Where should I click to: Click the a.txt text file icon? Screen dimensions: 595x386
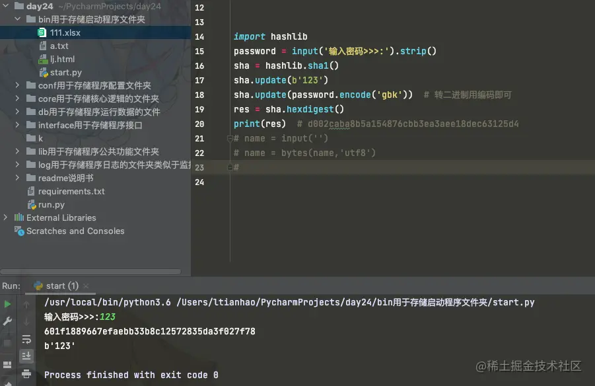pyautogui.click(x=43, y=46)
